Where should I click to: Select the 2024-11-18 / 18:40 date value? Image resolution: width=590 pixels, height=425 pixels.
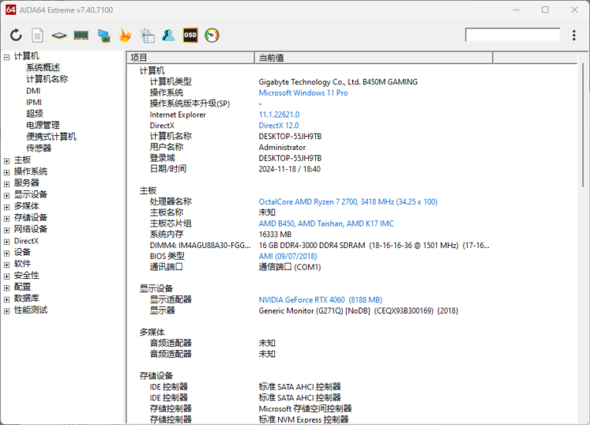tap(290, 169)
